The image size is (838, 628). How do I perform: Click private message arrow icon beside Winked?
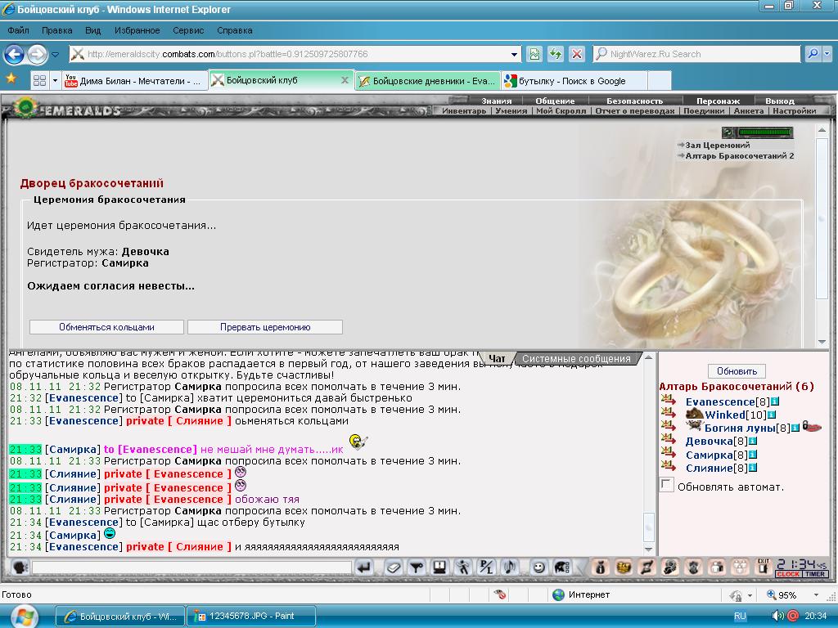click(668, 412)
